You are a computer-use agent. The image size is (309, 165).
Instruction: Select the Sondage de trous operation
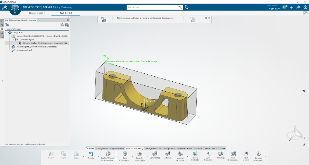258,156
